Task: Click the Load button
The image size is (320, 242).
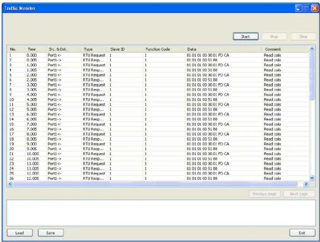Action: (20, 233)
